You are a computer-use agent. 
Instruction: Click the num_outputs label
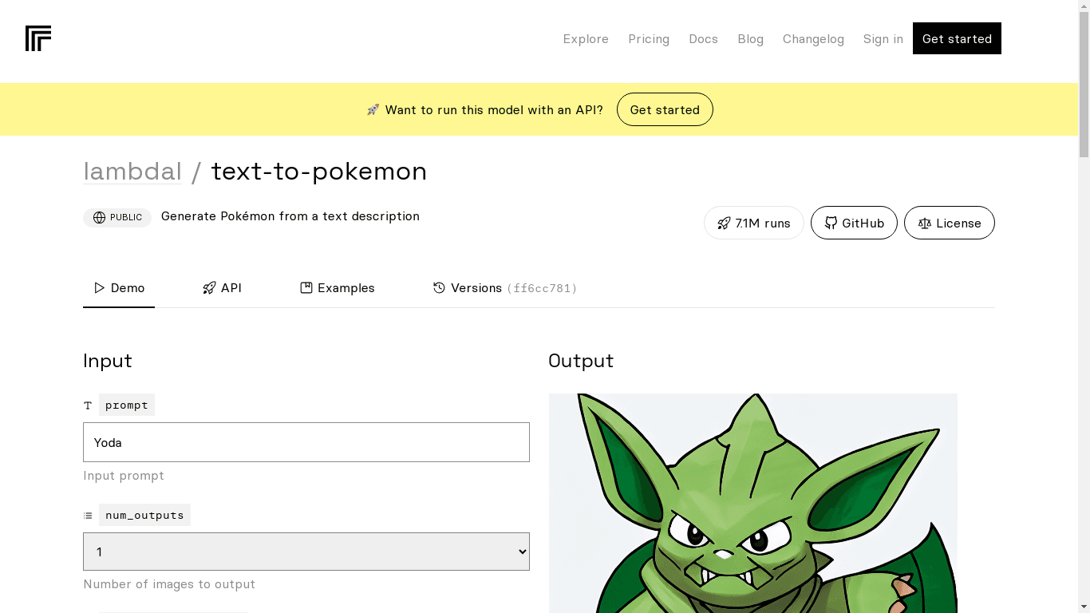pos(144,515)
